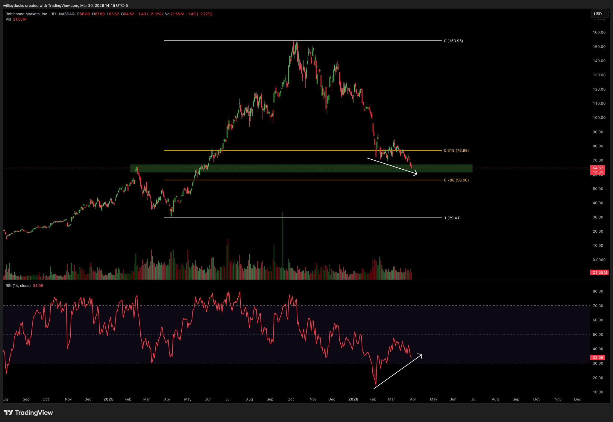Select the 1 (29.41) Fibonacci bottom label
This screenshot has width=613, height=422.
[452, 218]
